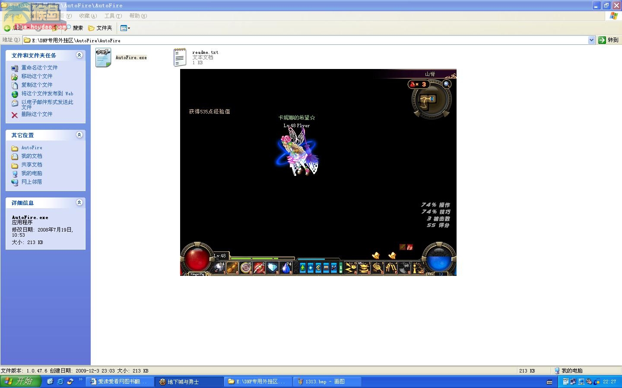Switch to 爱读爱看网图书翻 taskbar window

click(120, 382)
